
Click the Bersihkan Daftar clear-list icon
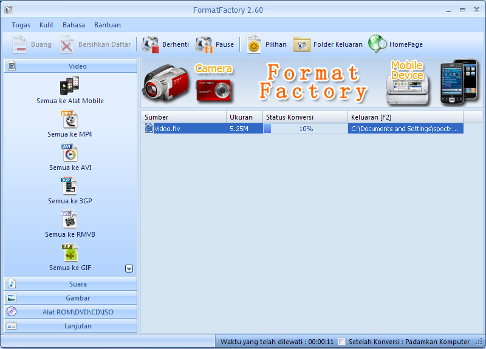(x=67, y=44)
